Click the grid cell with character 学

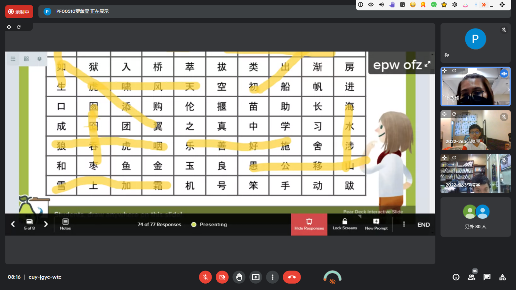285,126
